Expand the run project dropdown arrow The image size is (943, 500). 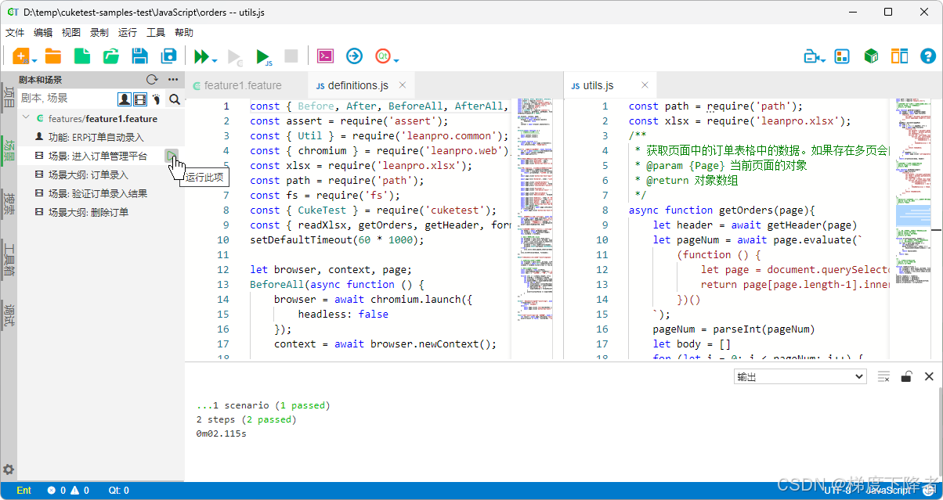(x=215, y=59)
